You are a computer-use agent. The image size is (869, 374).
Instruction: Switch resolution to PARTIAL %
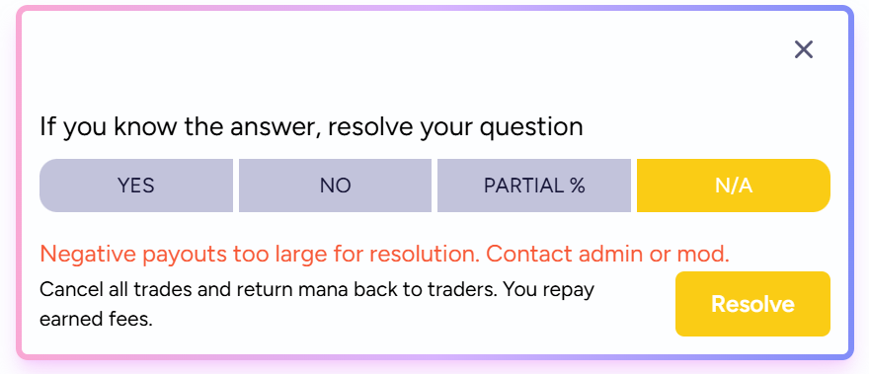pyautogui.click(x=534, y=186)
